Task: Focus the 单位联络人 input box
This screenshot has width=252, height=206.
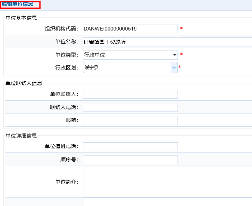Action: click(130, 94)
